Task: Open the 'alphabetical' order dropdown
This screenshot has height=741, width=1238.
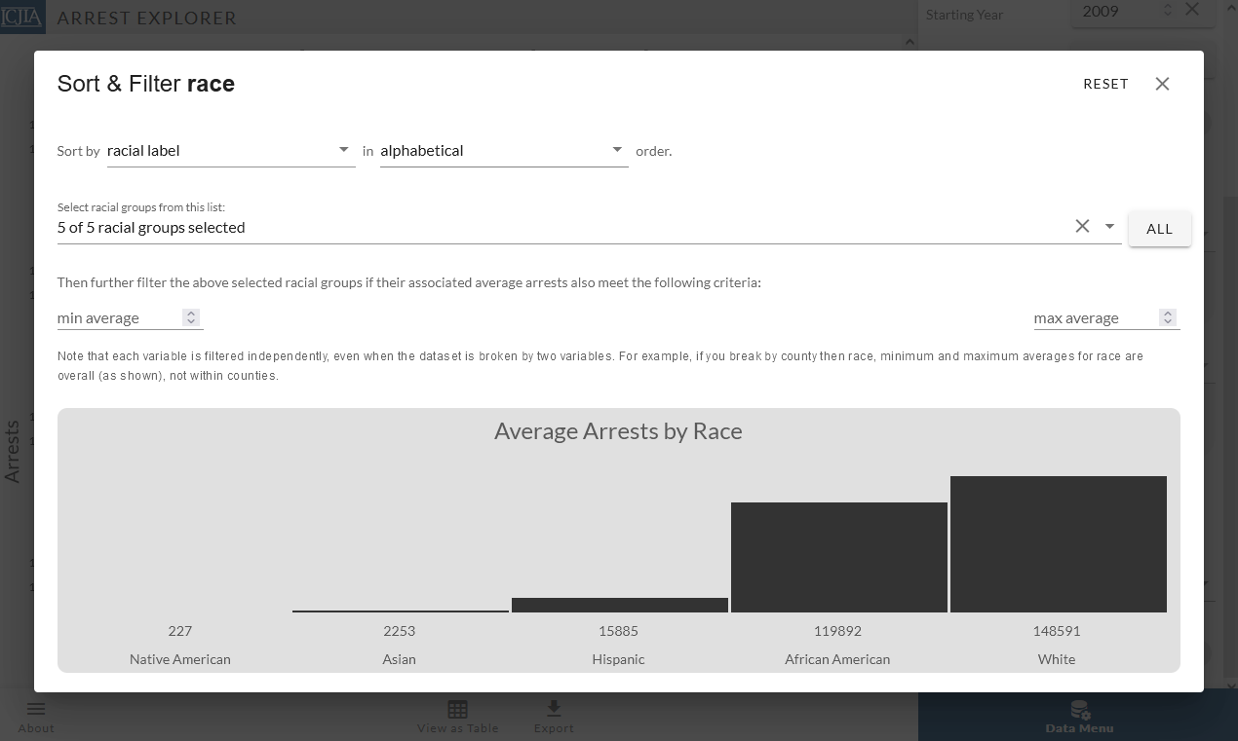Action: pos(503,151)
